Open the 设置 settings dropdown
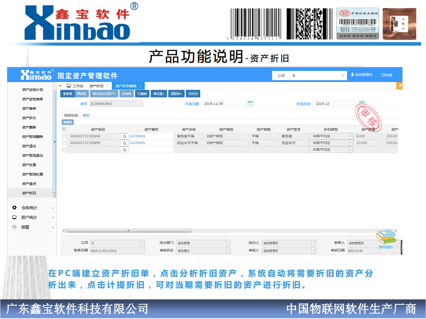This screenshot has height=319, width=426. coord(159,94)
